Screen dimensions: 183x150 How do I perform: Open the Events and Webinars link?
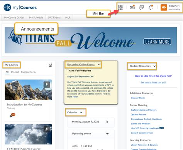coord(141,124)
